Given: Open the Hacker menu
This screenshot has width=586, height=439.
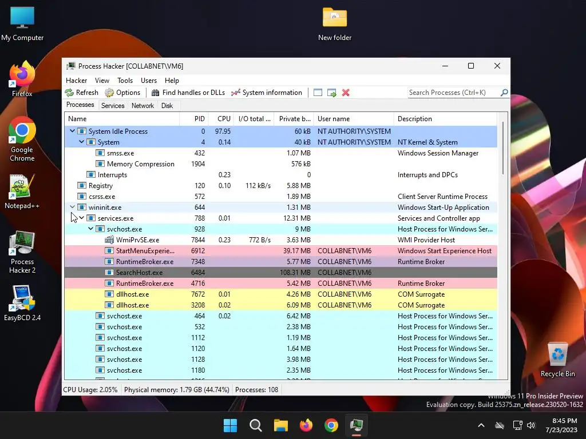Looking at the screenshot, I should pyautogui.click(x=76, y=80).
